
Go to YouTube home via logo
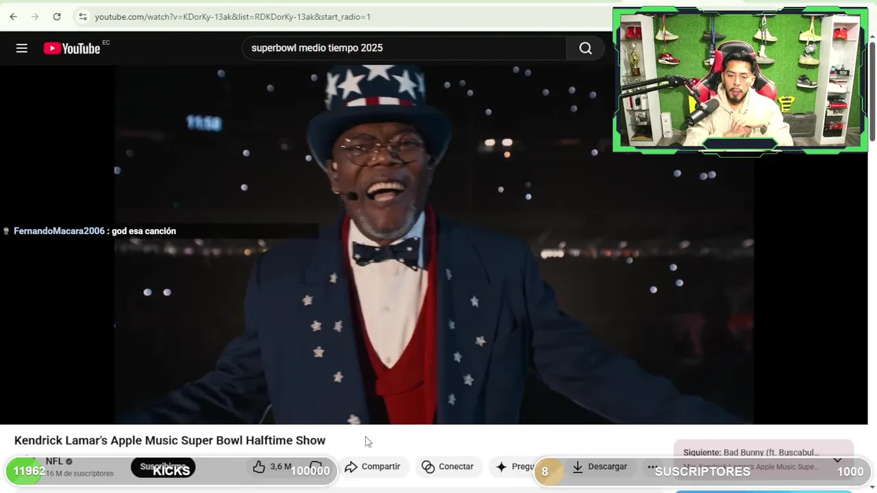tap(72, 48)
